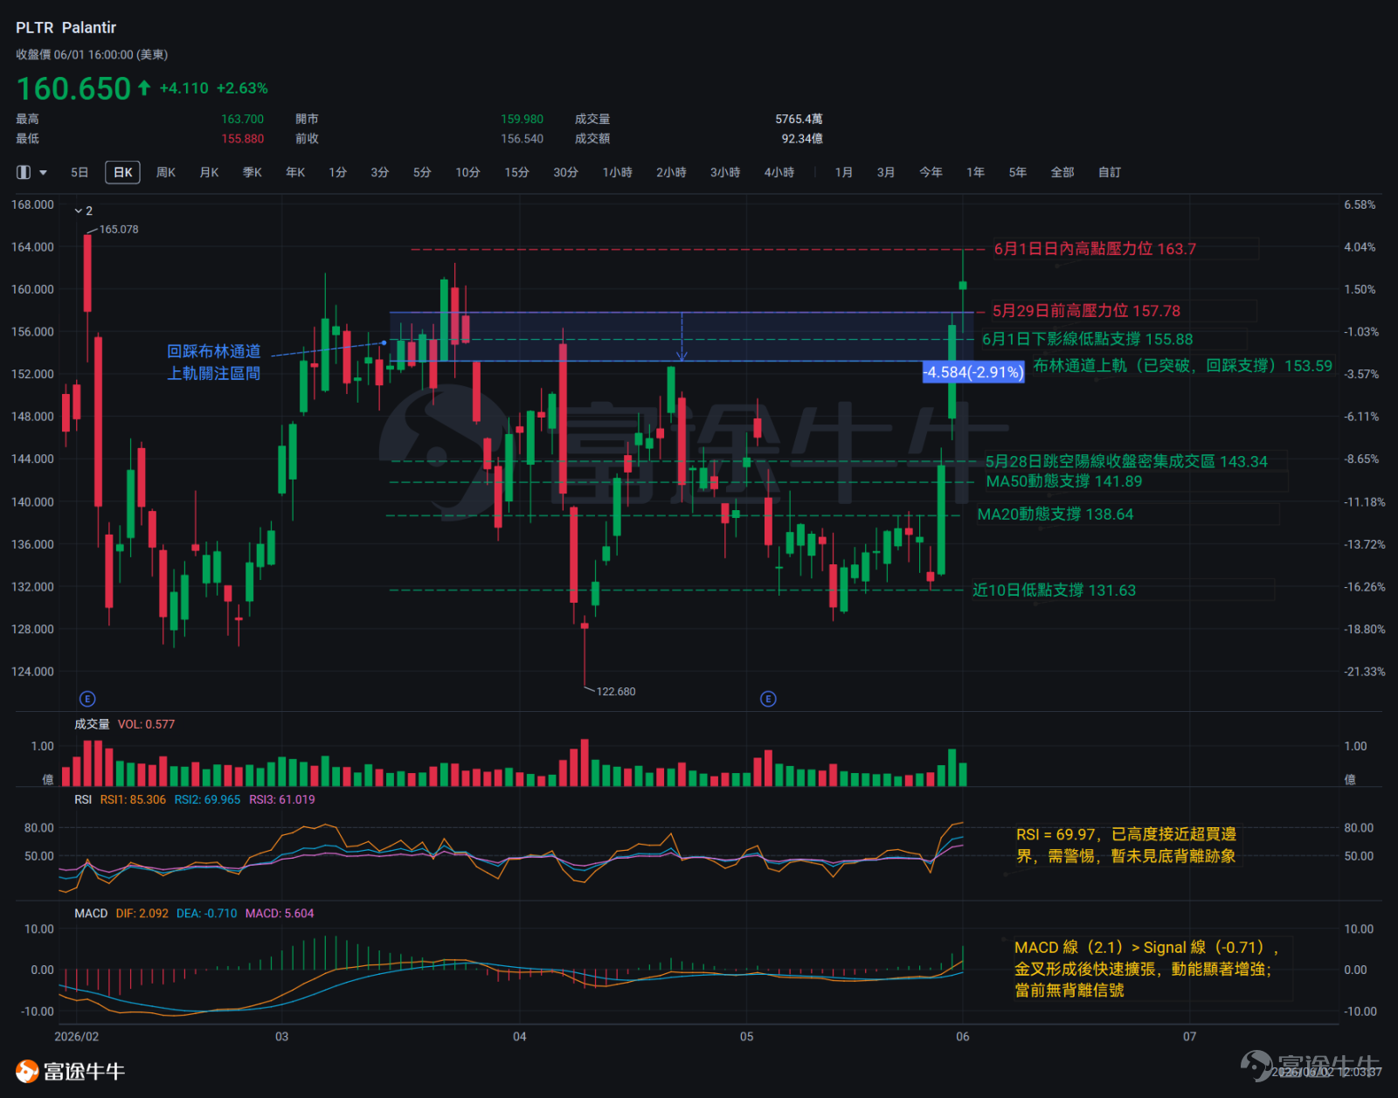
Task: Select the 6月1日下影線低點支撐 155.88 annotation
Action: pyautogui.click(x=1087, y=339)
